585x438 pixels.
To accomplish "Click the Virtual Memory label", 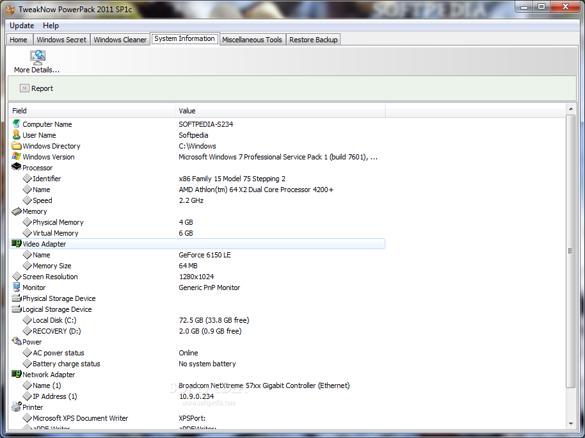I will [56, 233].
